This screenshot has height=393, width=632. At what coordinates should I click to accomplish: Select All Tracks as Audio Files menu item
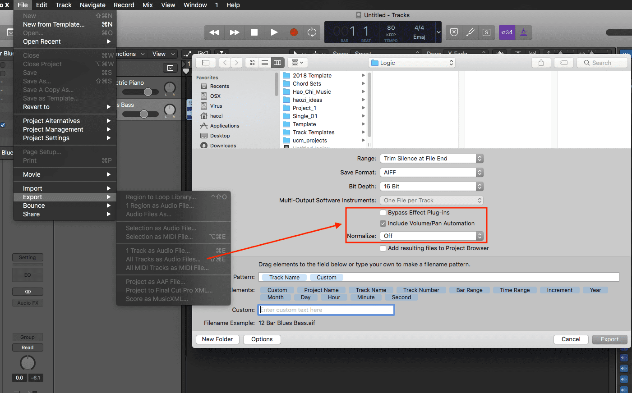[163, 259]
